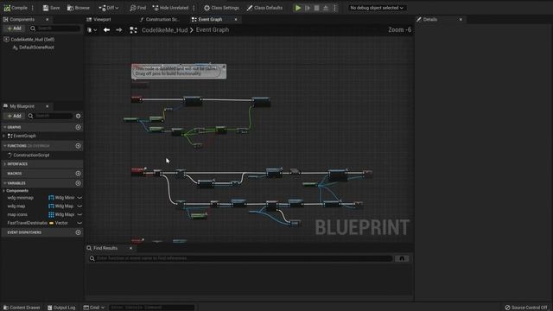553x311 pixels.
Task: Close the Components panel tab
Action: (x=48, y=19)
